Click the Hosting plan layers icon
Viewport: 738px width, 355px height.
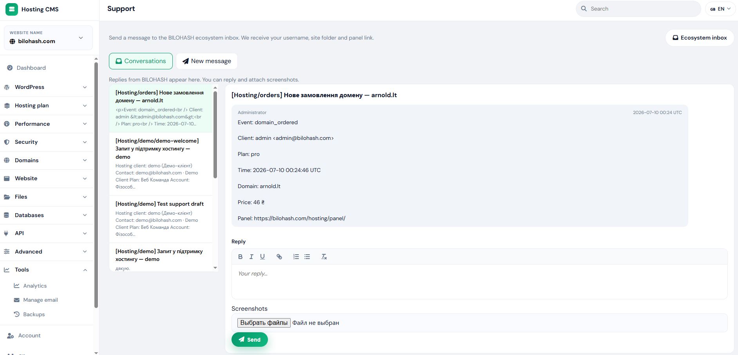(x=7, y=105)
